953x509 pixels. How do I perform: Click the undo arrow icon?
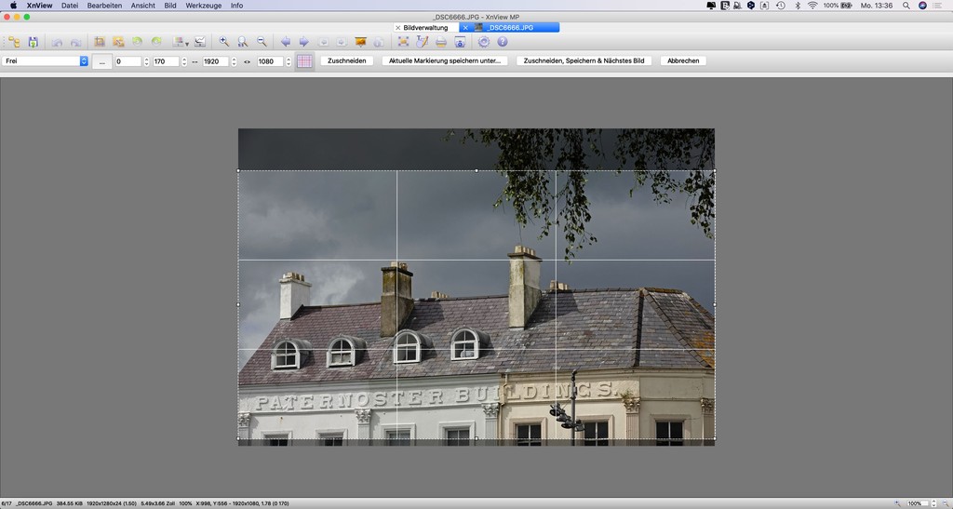point(57,42)
